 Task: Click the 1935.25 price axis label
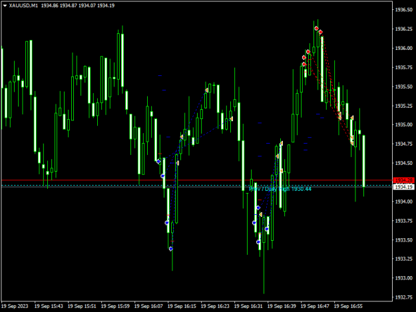(404, 106)
